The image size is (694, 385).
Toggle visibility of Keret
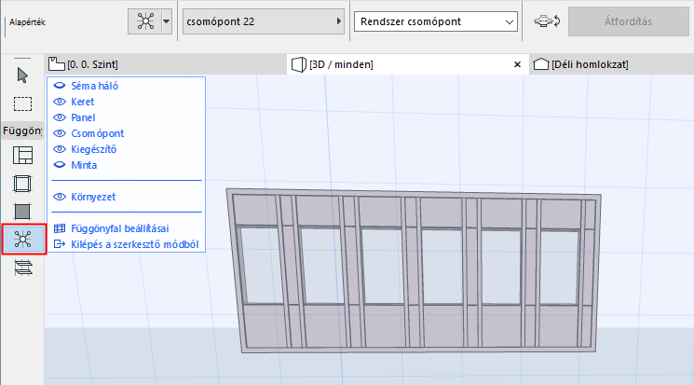tap(60, 102)
